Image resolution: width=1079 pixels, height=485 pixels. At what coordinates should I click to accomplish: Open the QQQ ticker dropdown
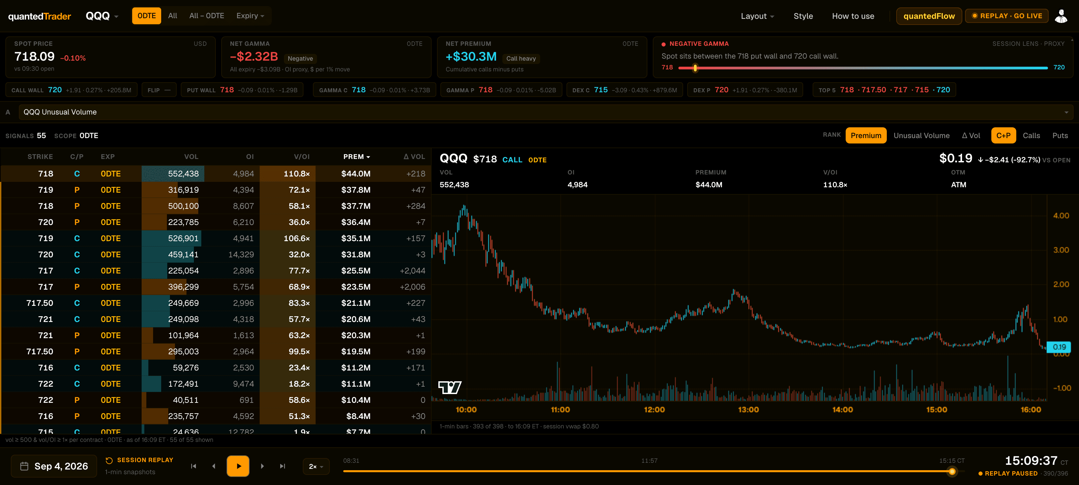point(102,16)
